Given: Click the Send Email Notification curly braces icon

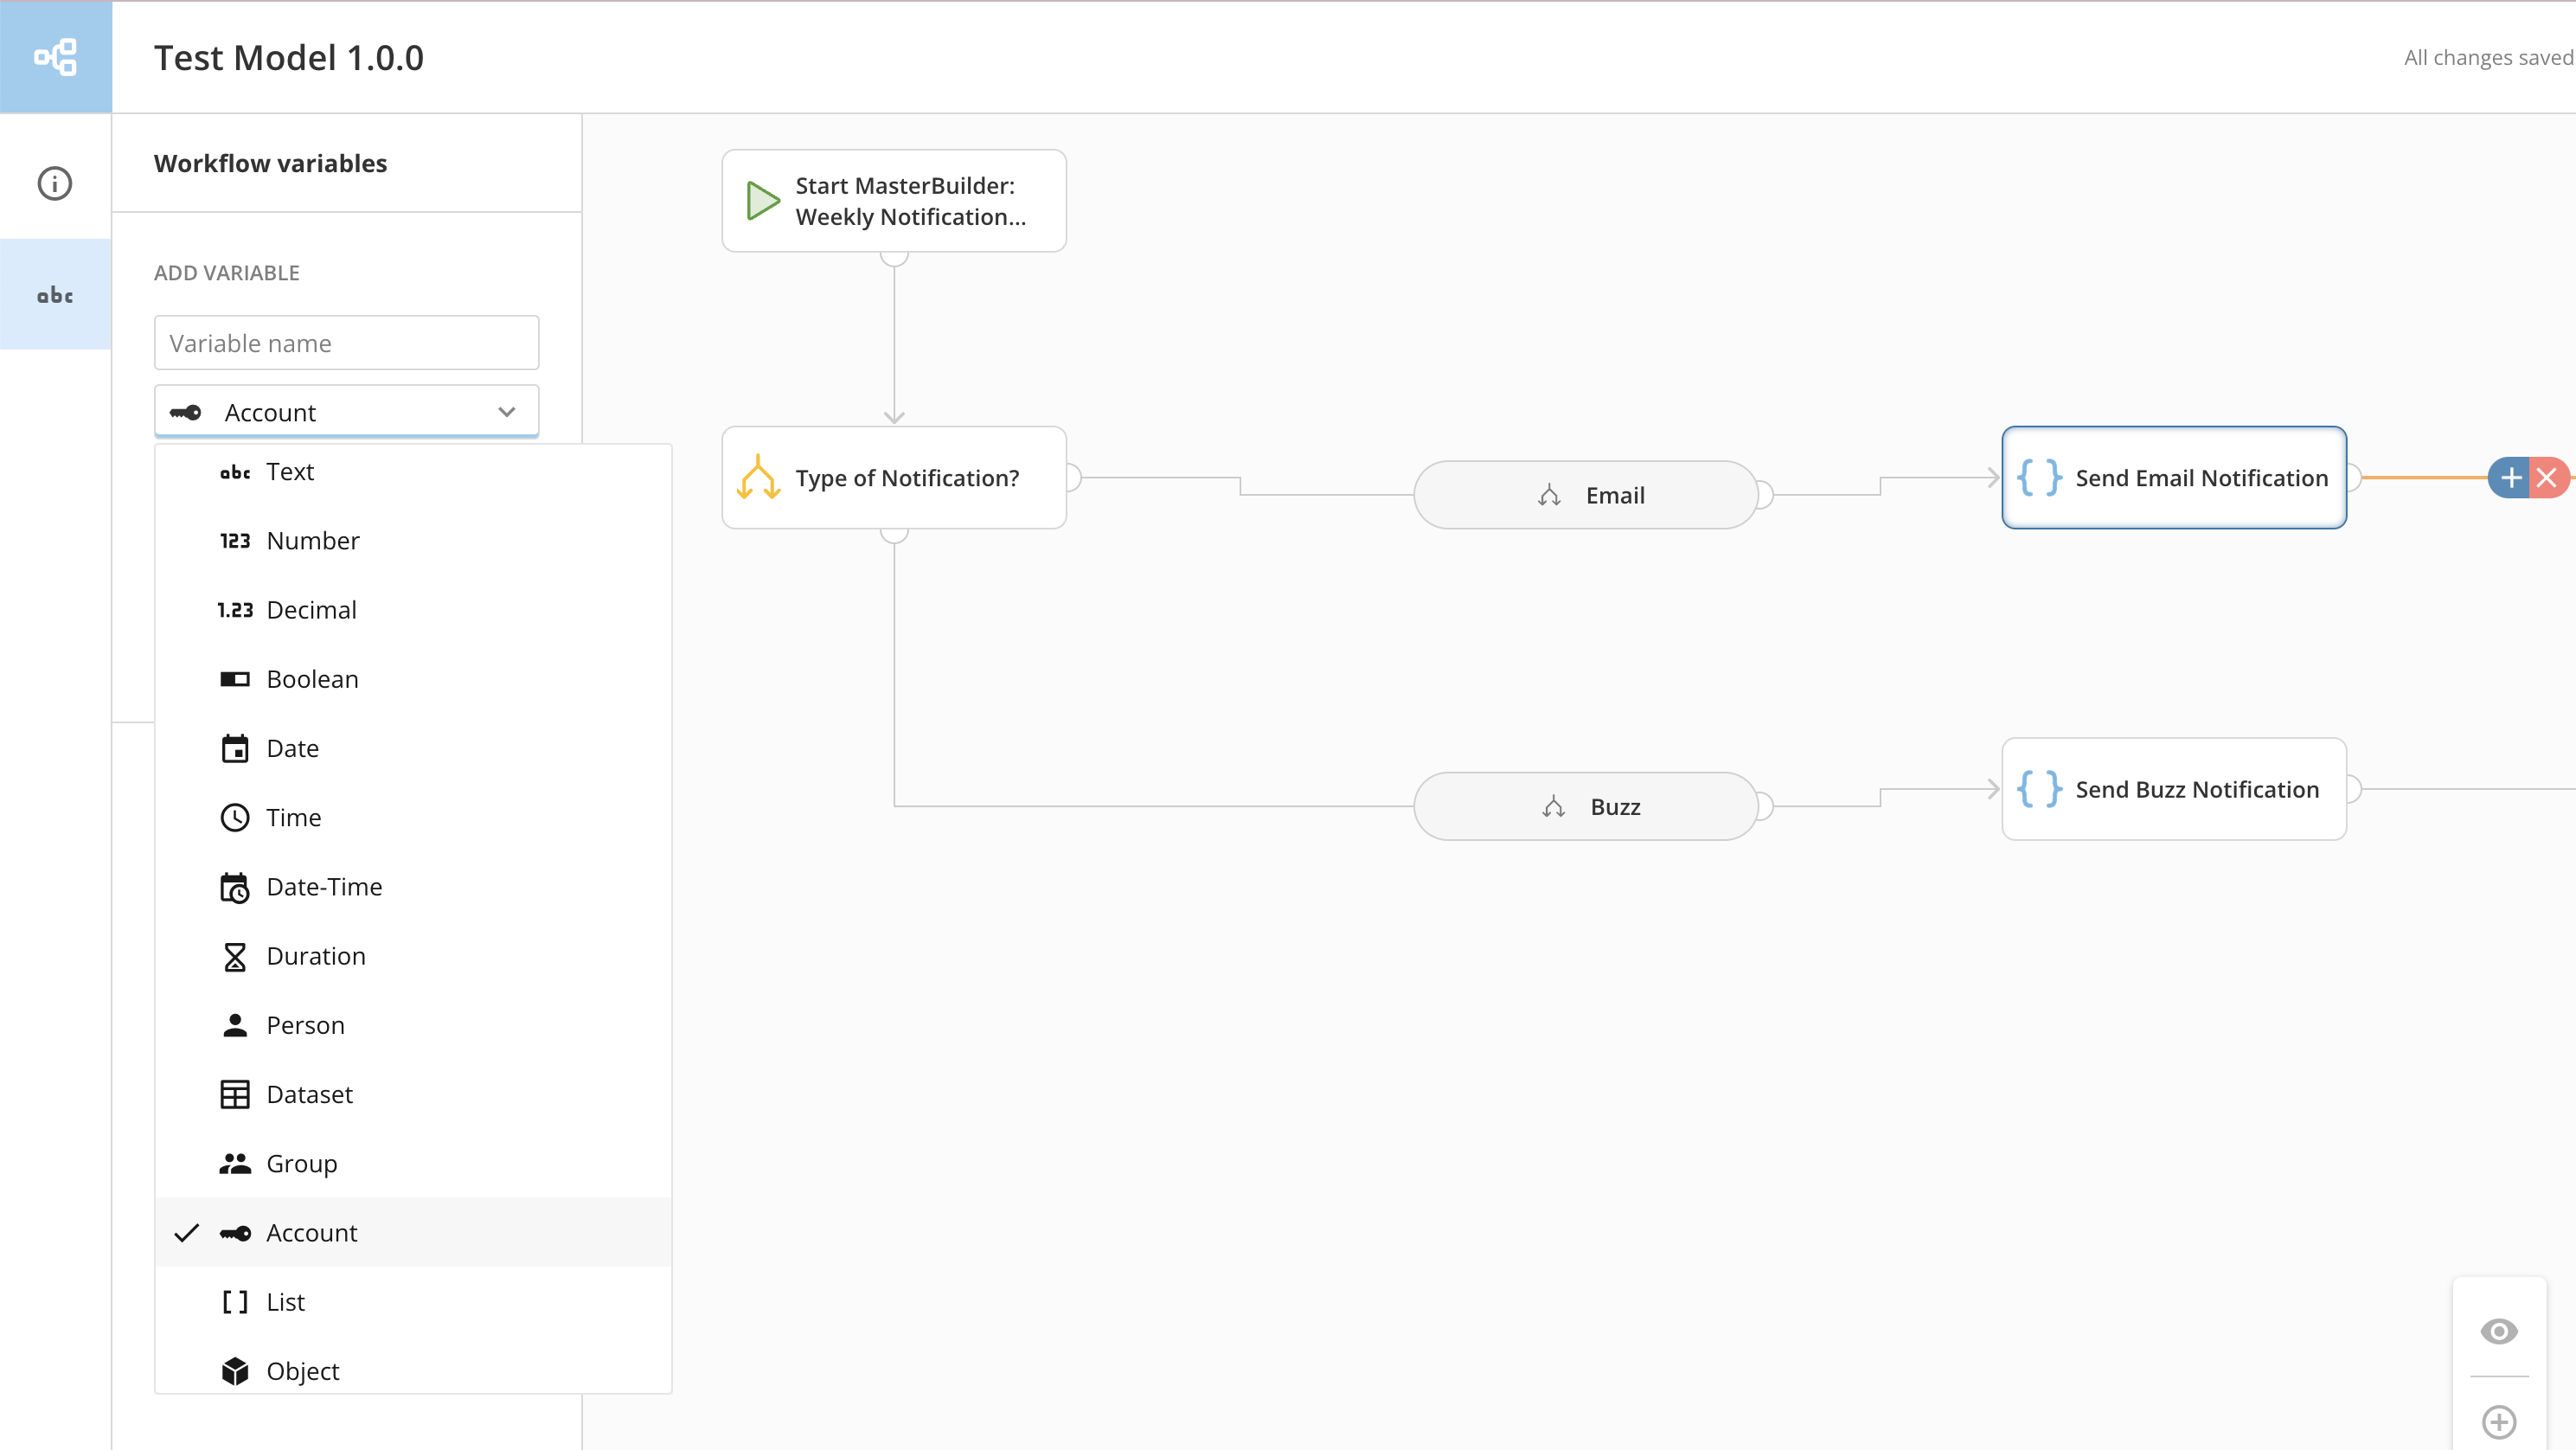Looking at the screenshot, I should coord(2039,478).
